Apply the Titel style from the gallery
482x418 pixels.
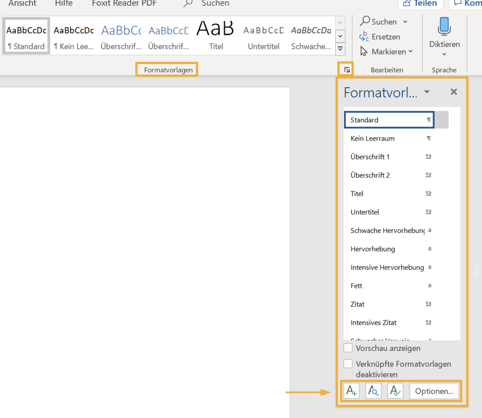215,34
